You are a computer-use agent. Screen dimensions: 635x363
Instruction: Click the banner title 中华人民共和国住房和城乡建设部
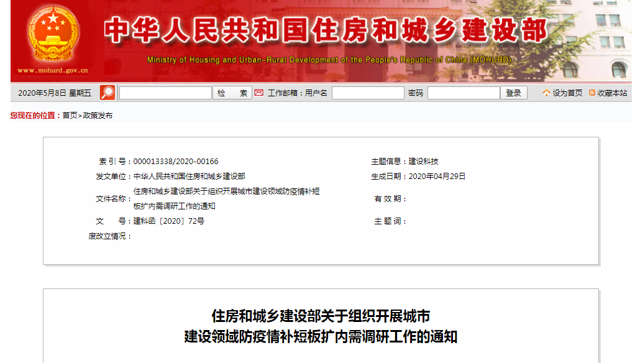[326, 30]
